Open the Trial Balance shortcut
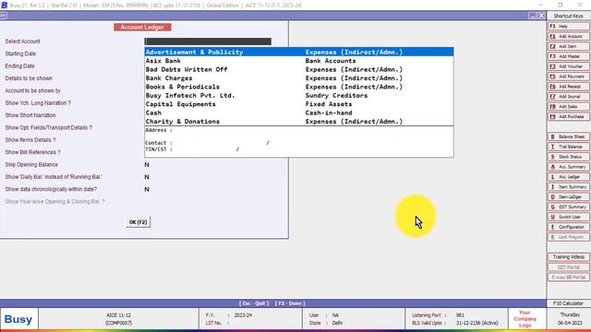 (x=569, y=147)
